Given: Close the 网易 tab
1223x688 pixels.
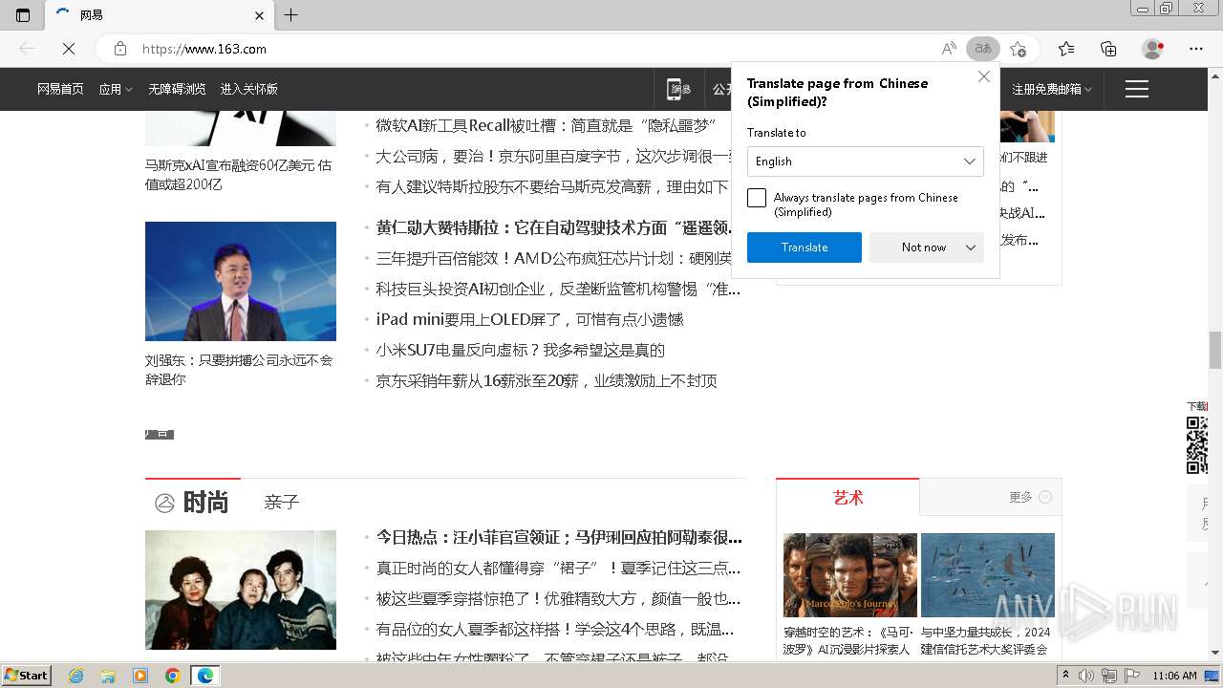Looking at the screenshot, I should click(x=259, y=15).
